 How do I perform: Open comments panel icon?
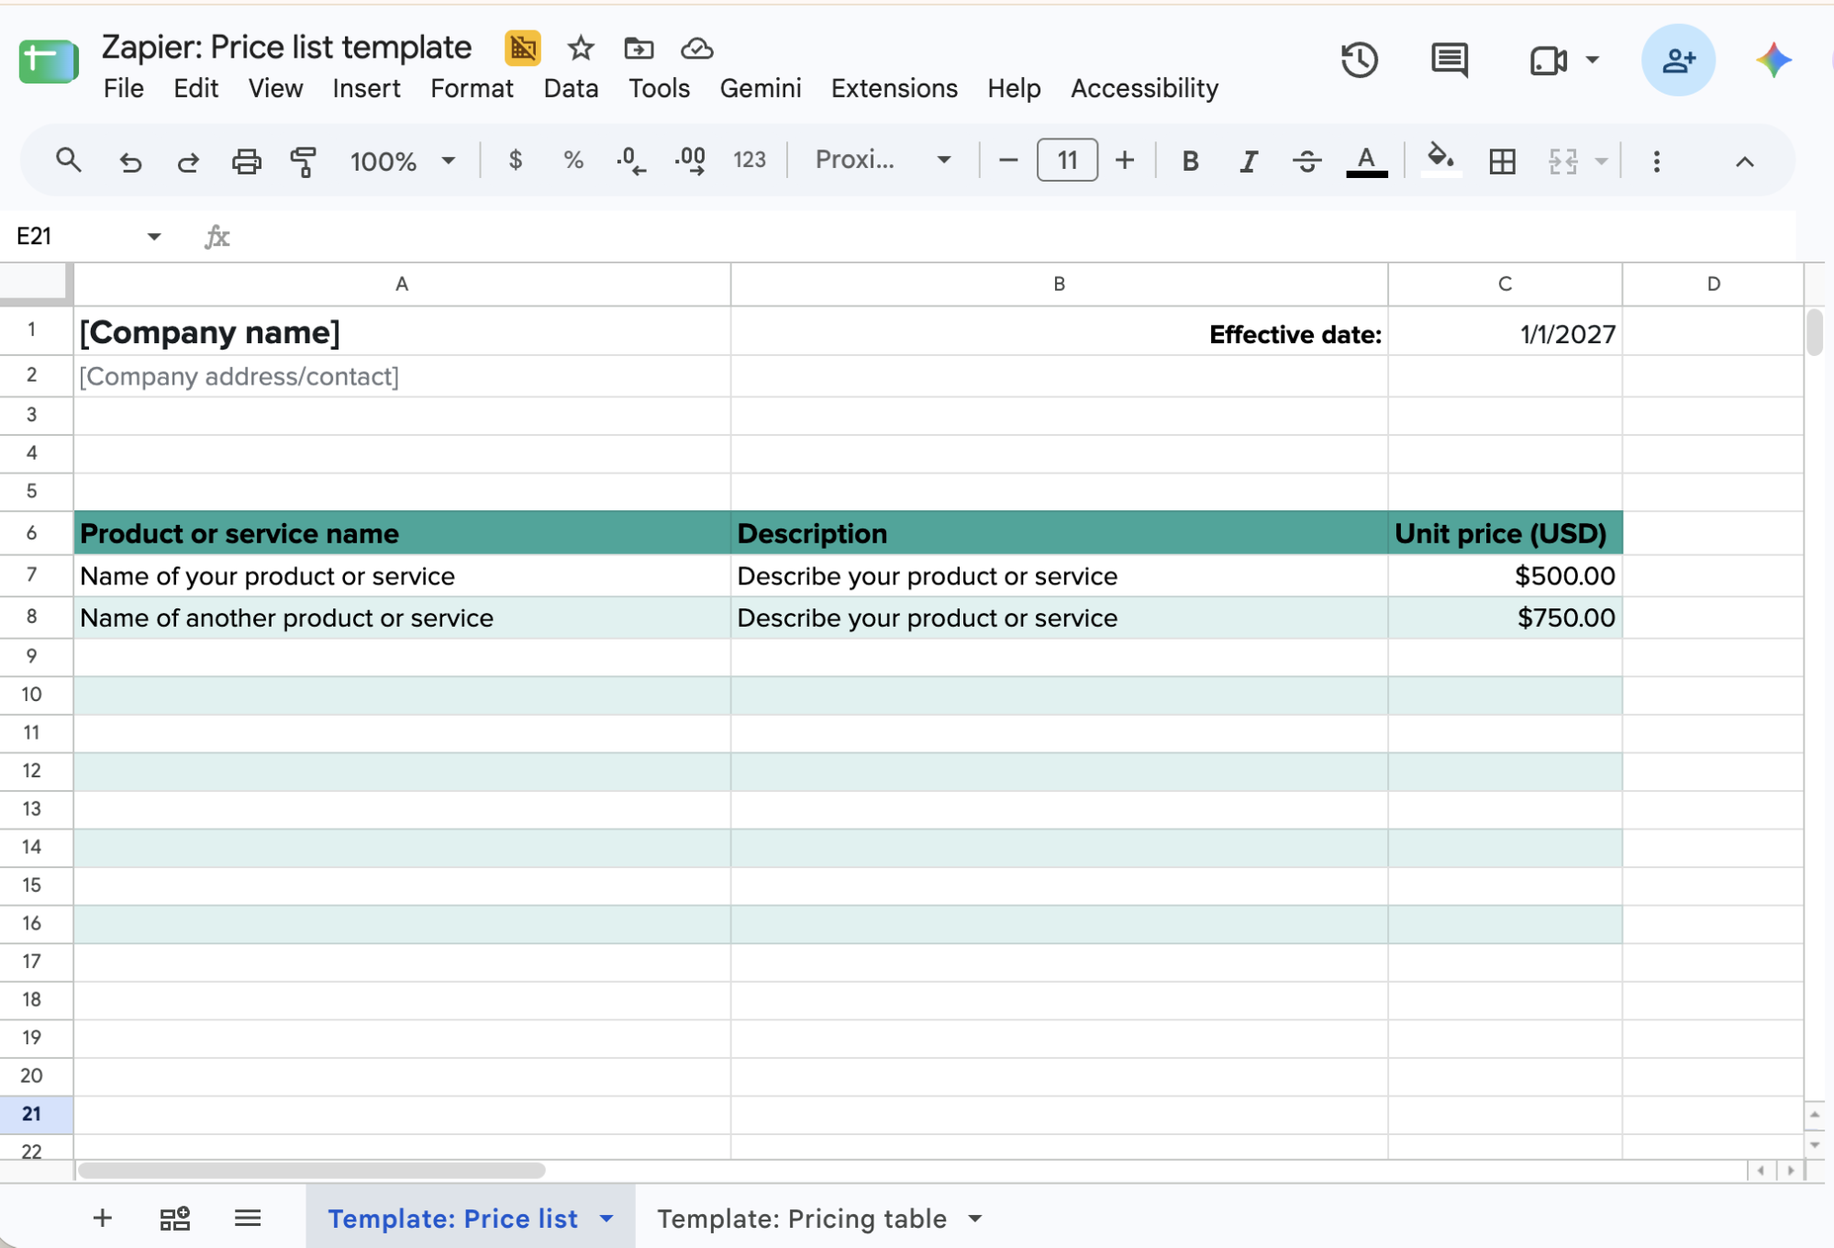pos(1449,61)
